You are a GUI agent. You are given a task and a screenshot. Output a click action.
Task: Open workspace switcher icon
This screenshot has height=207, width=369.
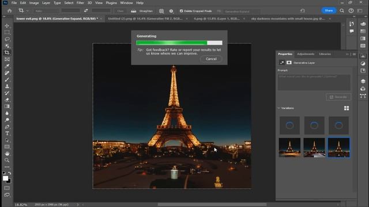pyautogui.click(x=360, y=11)
